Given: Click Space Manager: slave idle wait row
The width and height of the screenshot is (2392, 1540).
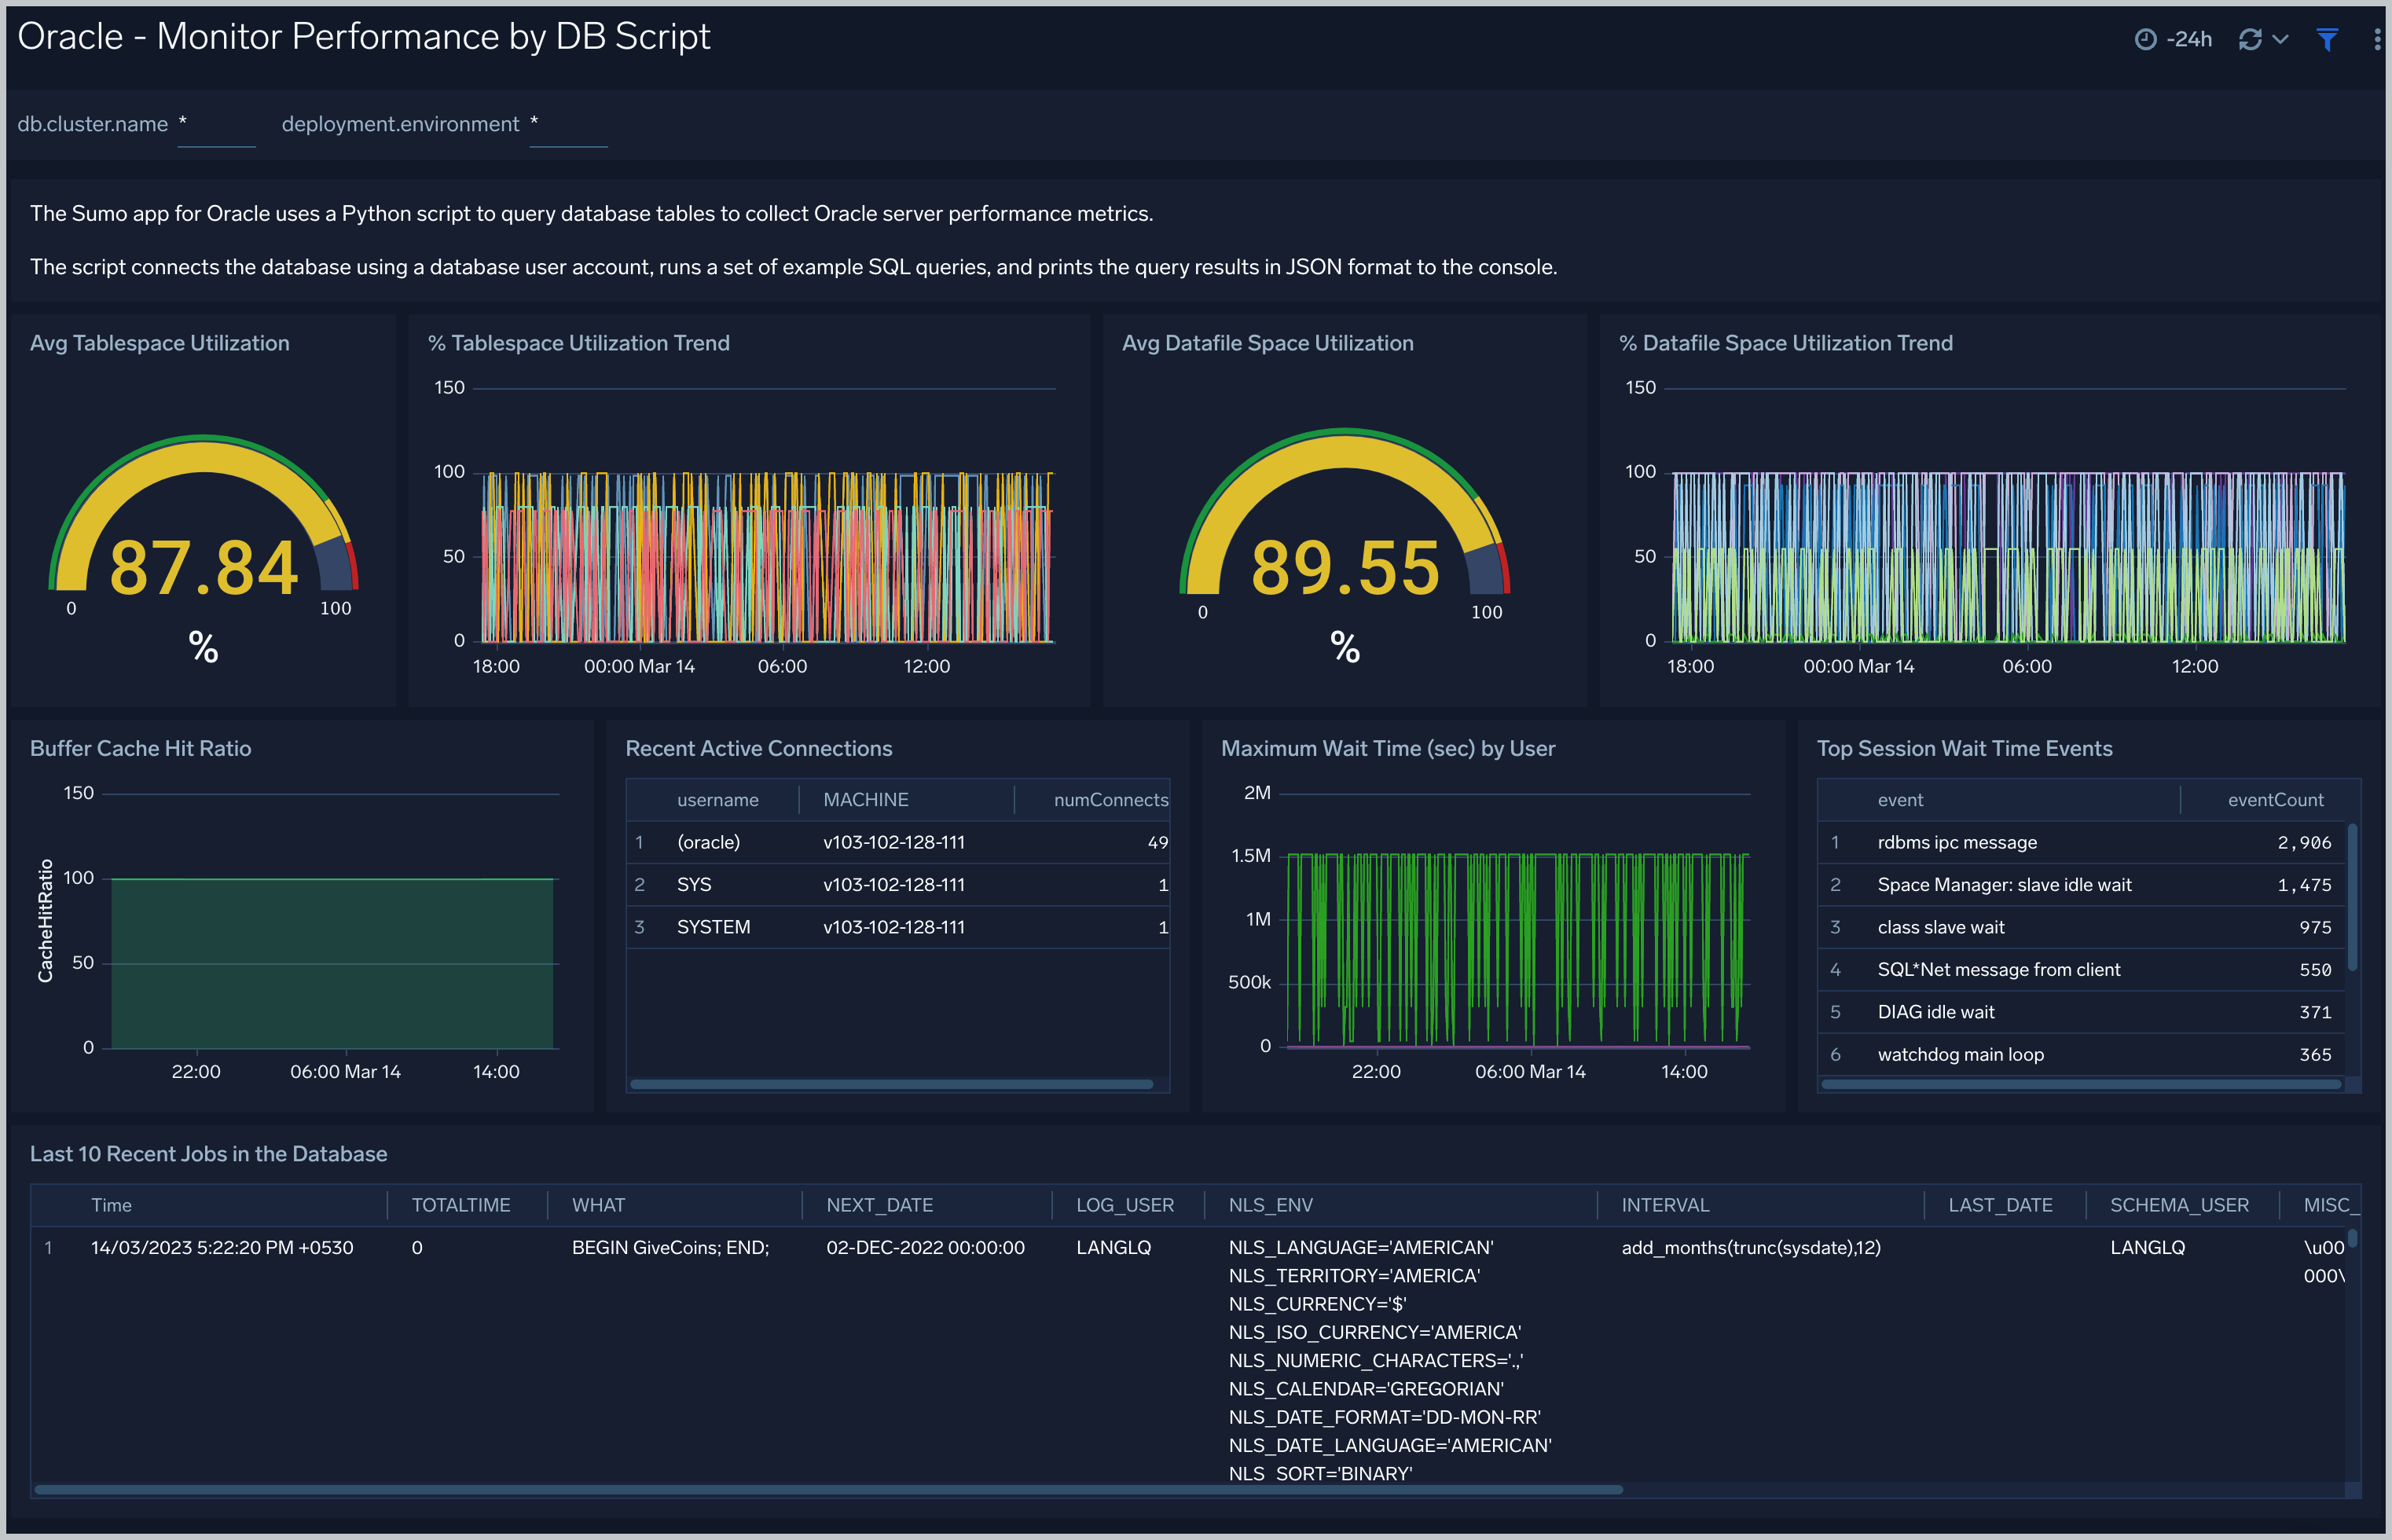Looking at the screenshot, I should (2082, 885).
